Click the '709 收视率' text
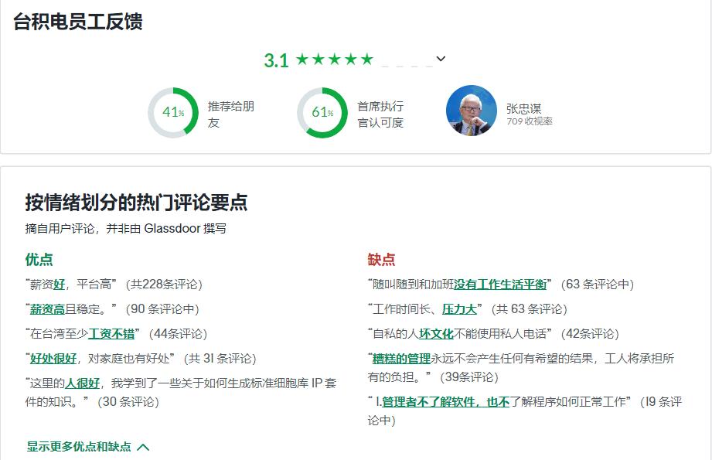Image resolution: width=712 pixels, height=460 pixels. tap(530, 121)
